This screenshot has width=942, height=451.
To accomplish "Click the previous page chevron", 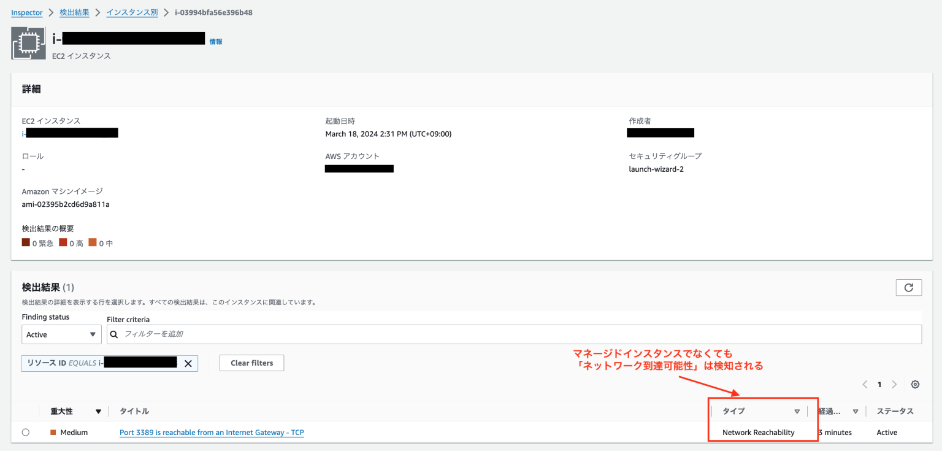I will [x=864, y=384].
